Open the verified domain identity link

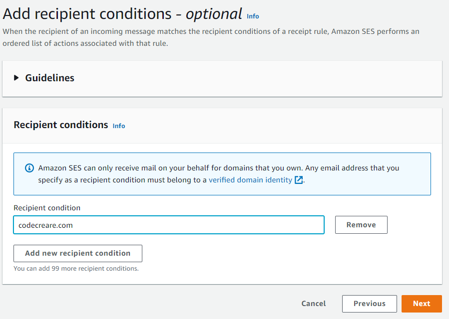pyautogui.click(x=250, y=180)
